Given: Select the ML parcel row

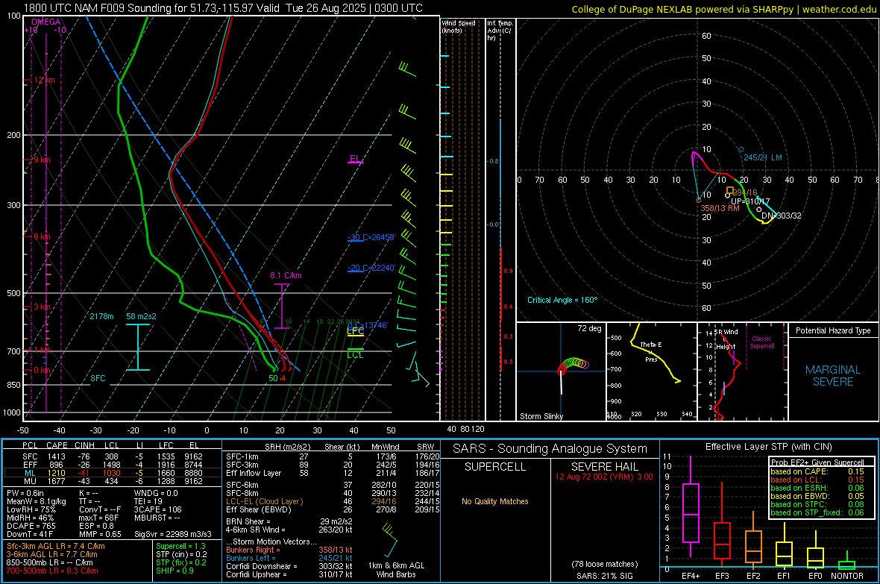Looking at the screenshot, I should (x=112, y=473).
